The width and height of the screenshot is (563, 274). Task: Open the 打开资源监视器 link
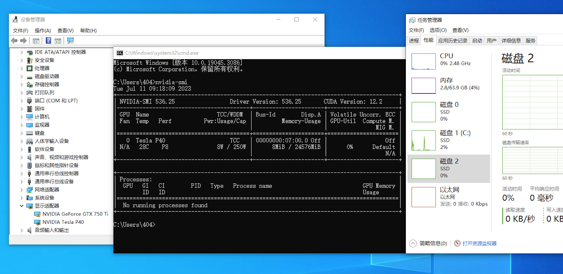[x=479, y=243]
